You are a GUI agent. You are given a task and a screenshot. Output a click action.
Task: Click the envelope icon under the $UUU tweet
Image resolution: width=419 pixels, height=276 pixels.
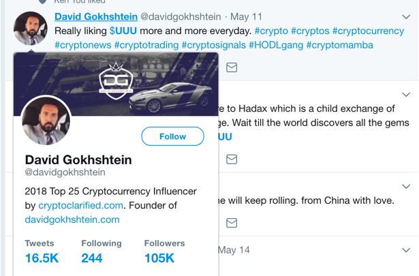pos(232,67)
